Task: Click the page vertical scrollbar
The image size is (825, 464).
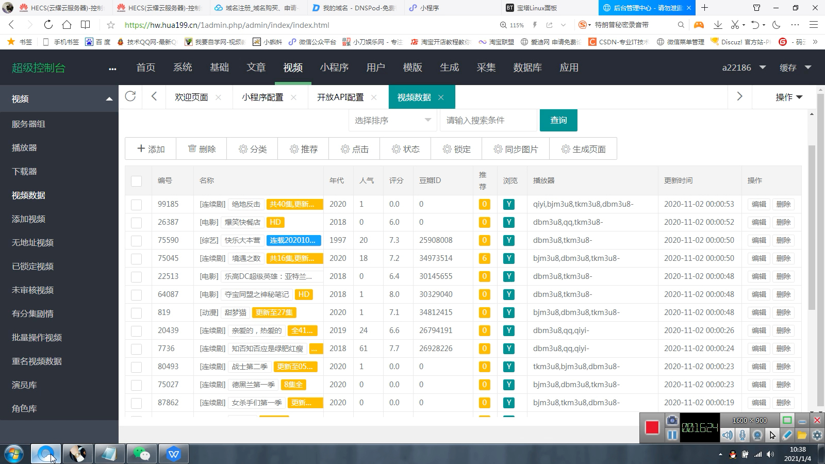Action: point(812,227)
